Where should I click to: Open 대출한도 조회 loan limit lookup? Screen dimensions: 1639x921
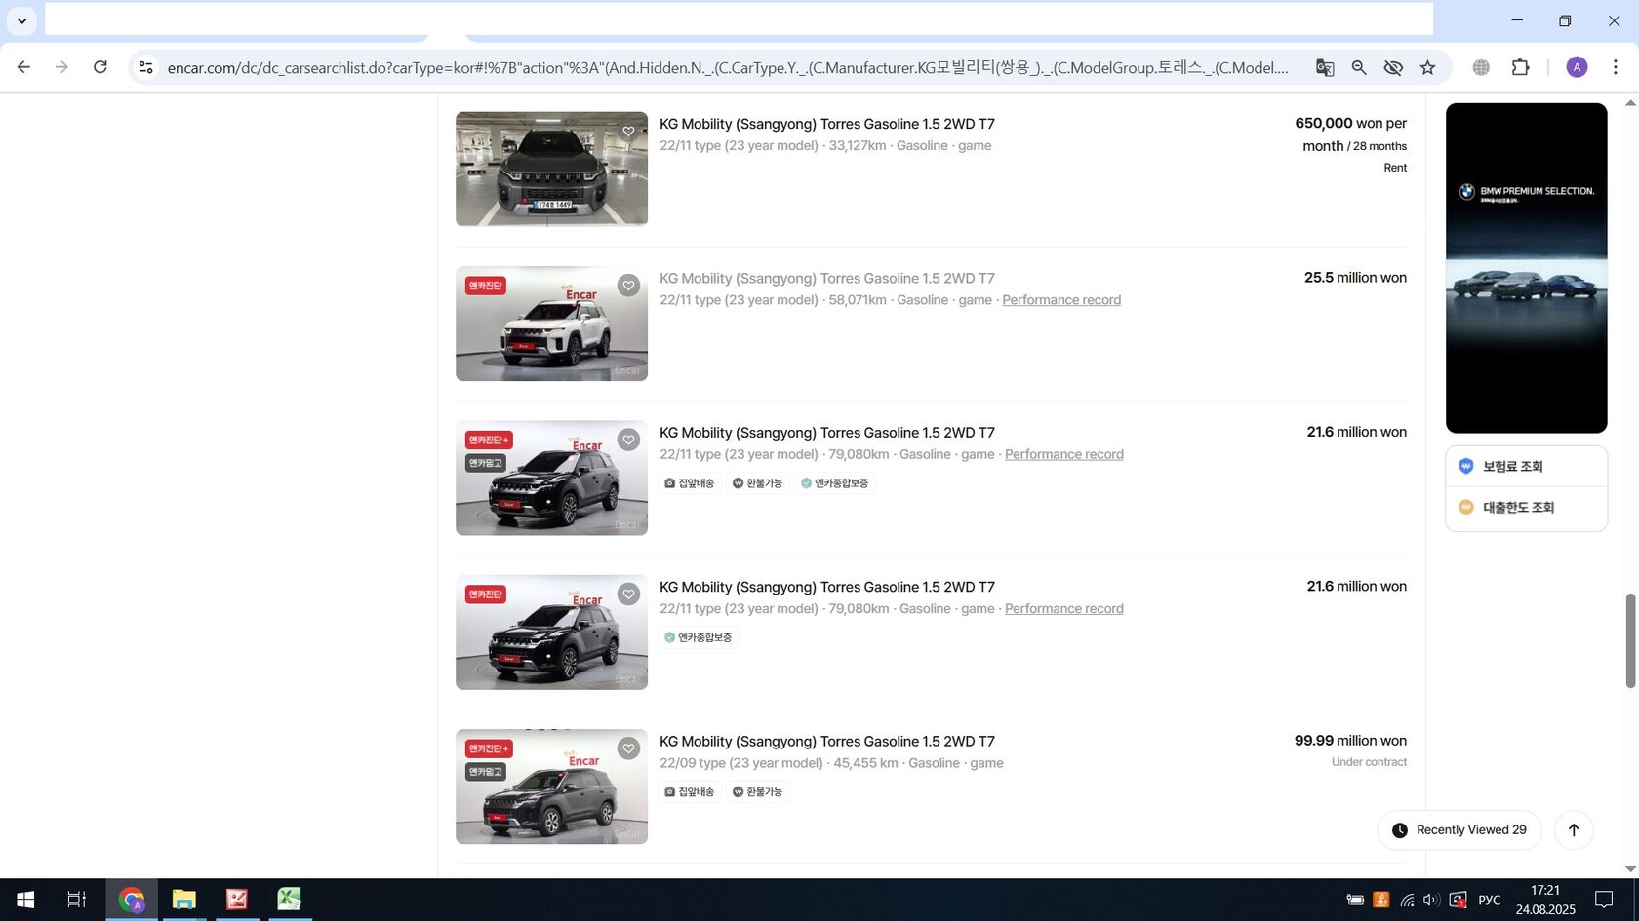pyautogui.click(x=1526, y=507)
